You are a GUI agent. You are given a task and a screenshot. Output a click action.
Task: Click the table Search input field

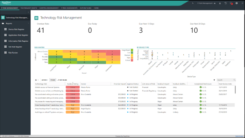225,80
